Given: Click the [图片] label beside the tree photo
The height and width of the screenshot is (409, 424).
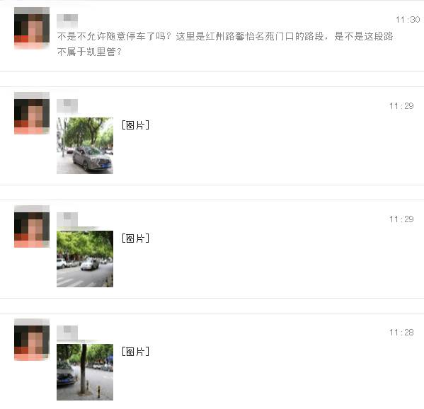Looking at the screenshot, I should point(135,352).
